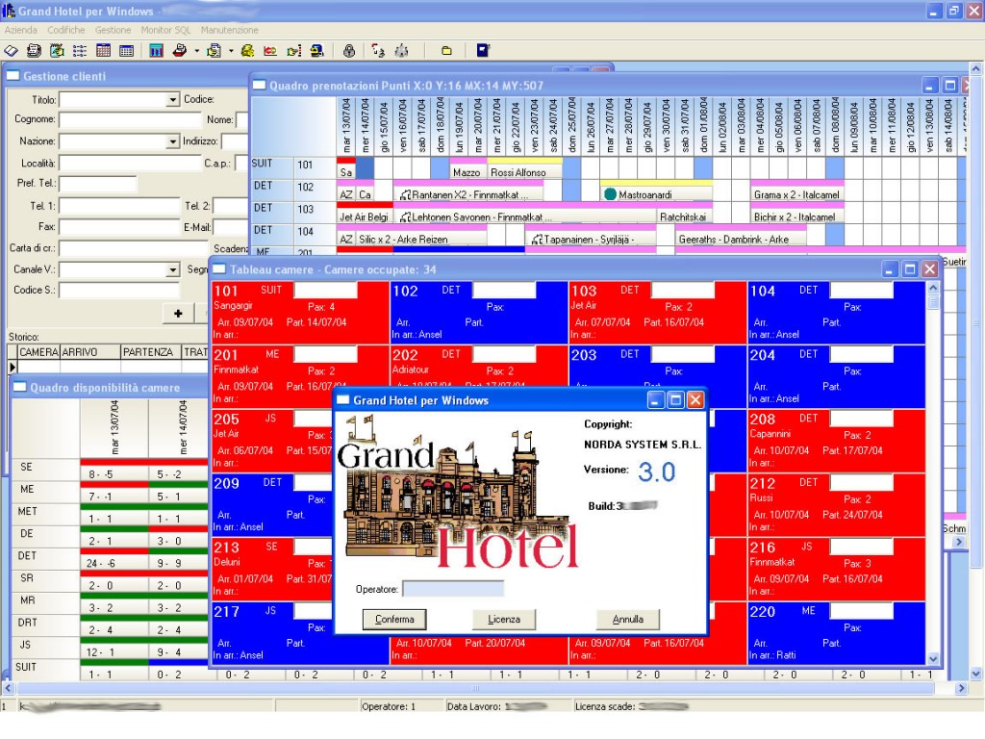Click the yellow folder icon on the toolbar
This screenshot has height=739, width=985.
(447, 50)
